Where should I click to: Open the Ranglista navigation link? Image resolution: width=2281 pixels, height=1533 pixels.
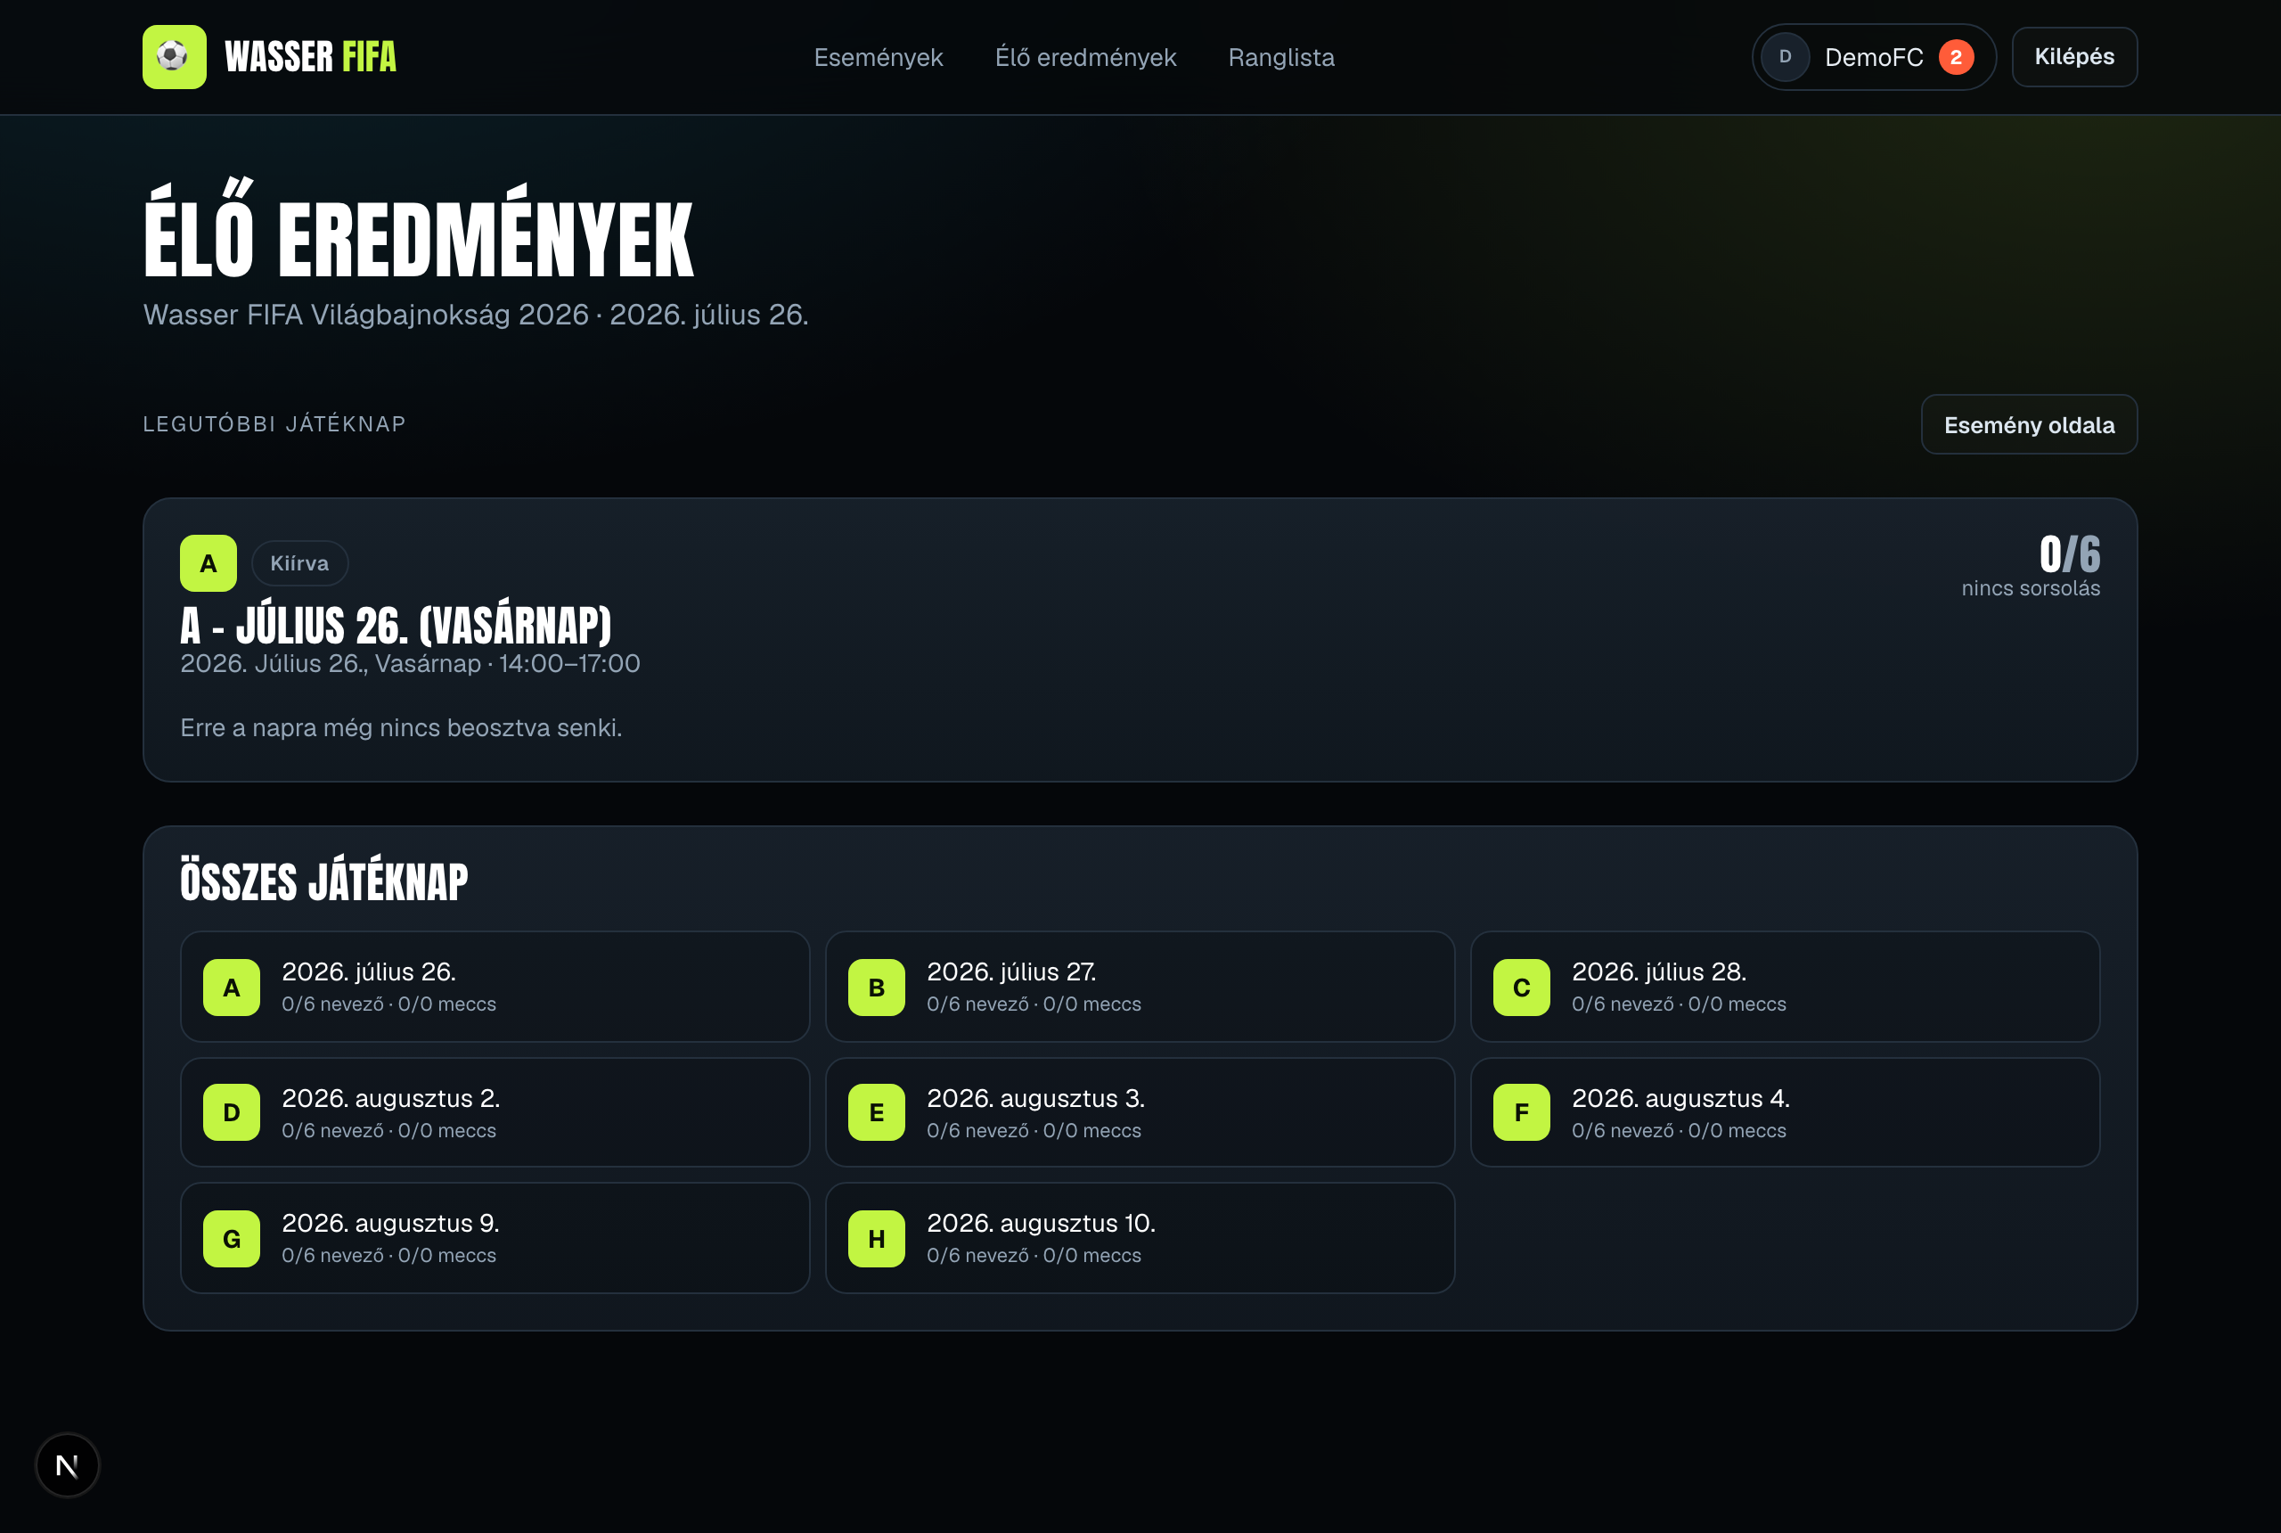coord(1280,57)
